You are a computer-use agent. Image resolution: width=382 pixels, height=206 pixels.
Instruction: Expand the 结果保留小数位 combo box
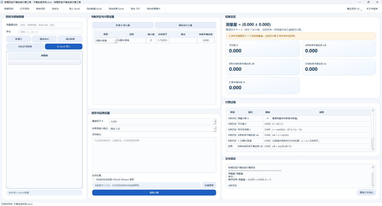214,129
